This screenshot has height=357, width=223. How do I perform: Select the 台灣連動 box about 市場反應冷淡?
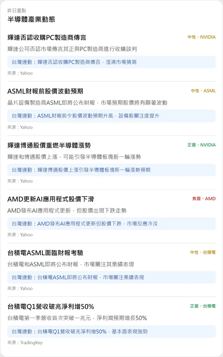coord(111,224)
